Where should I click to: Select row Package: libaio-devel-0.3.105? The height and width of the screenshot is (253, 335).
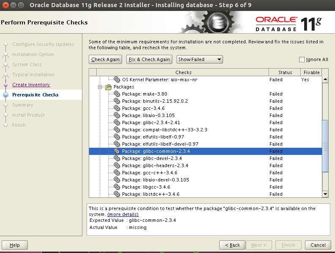tap(205, 180)
